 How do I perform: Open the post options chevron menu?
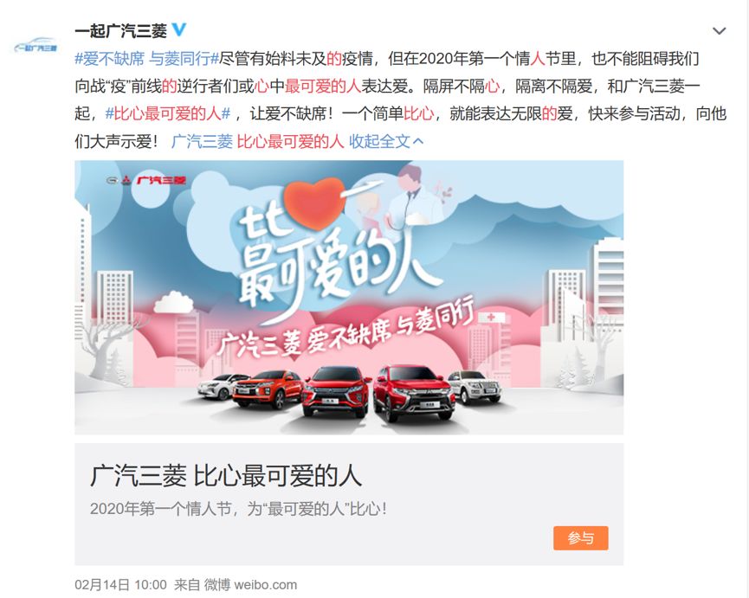pos(719,31)
